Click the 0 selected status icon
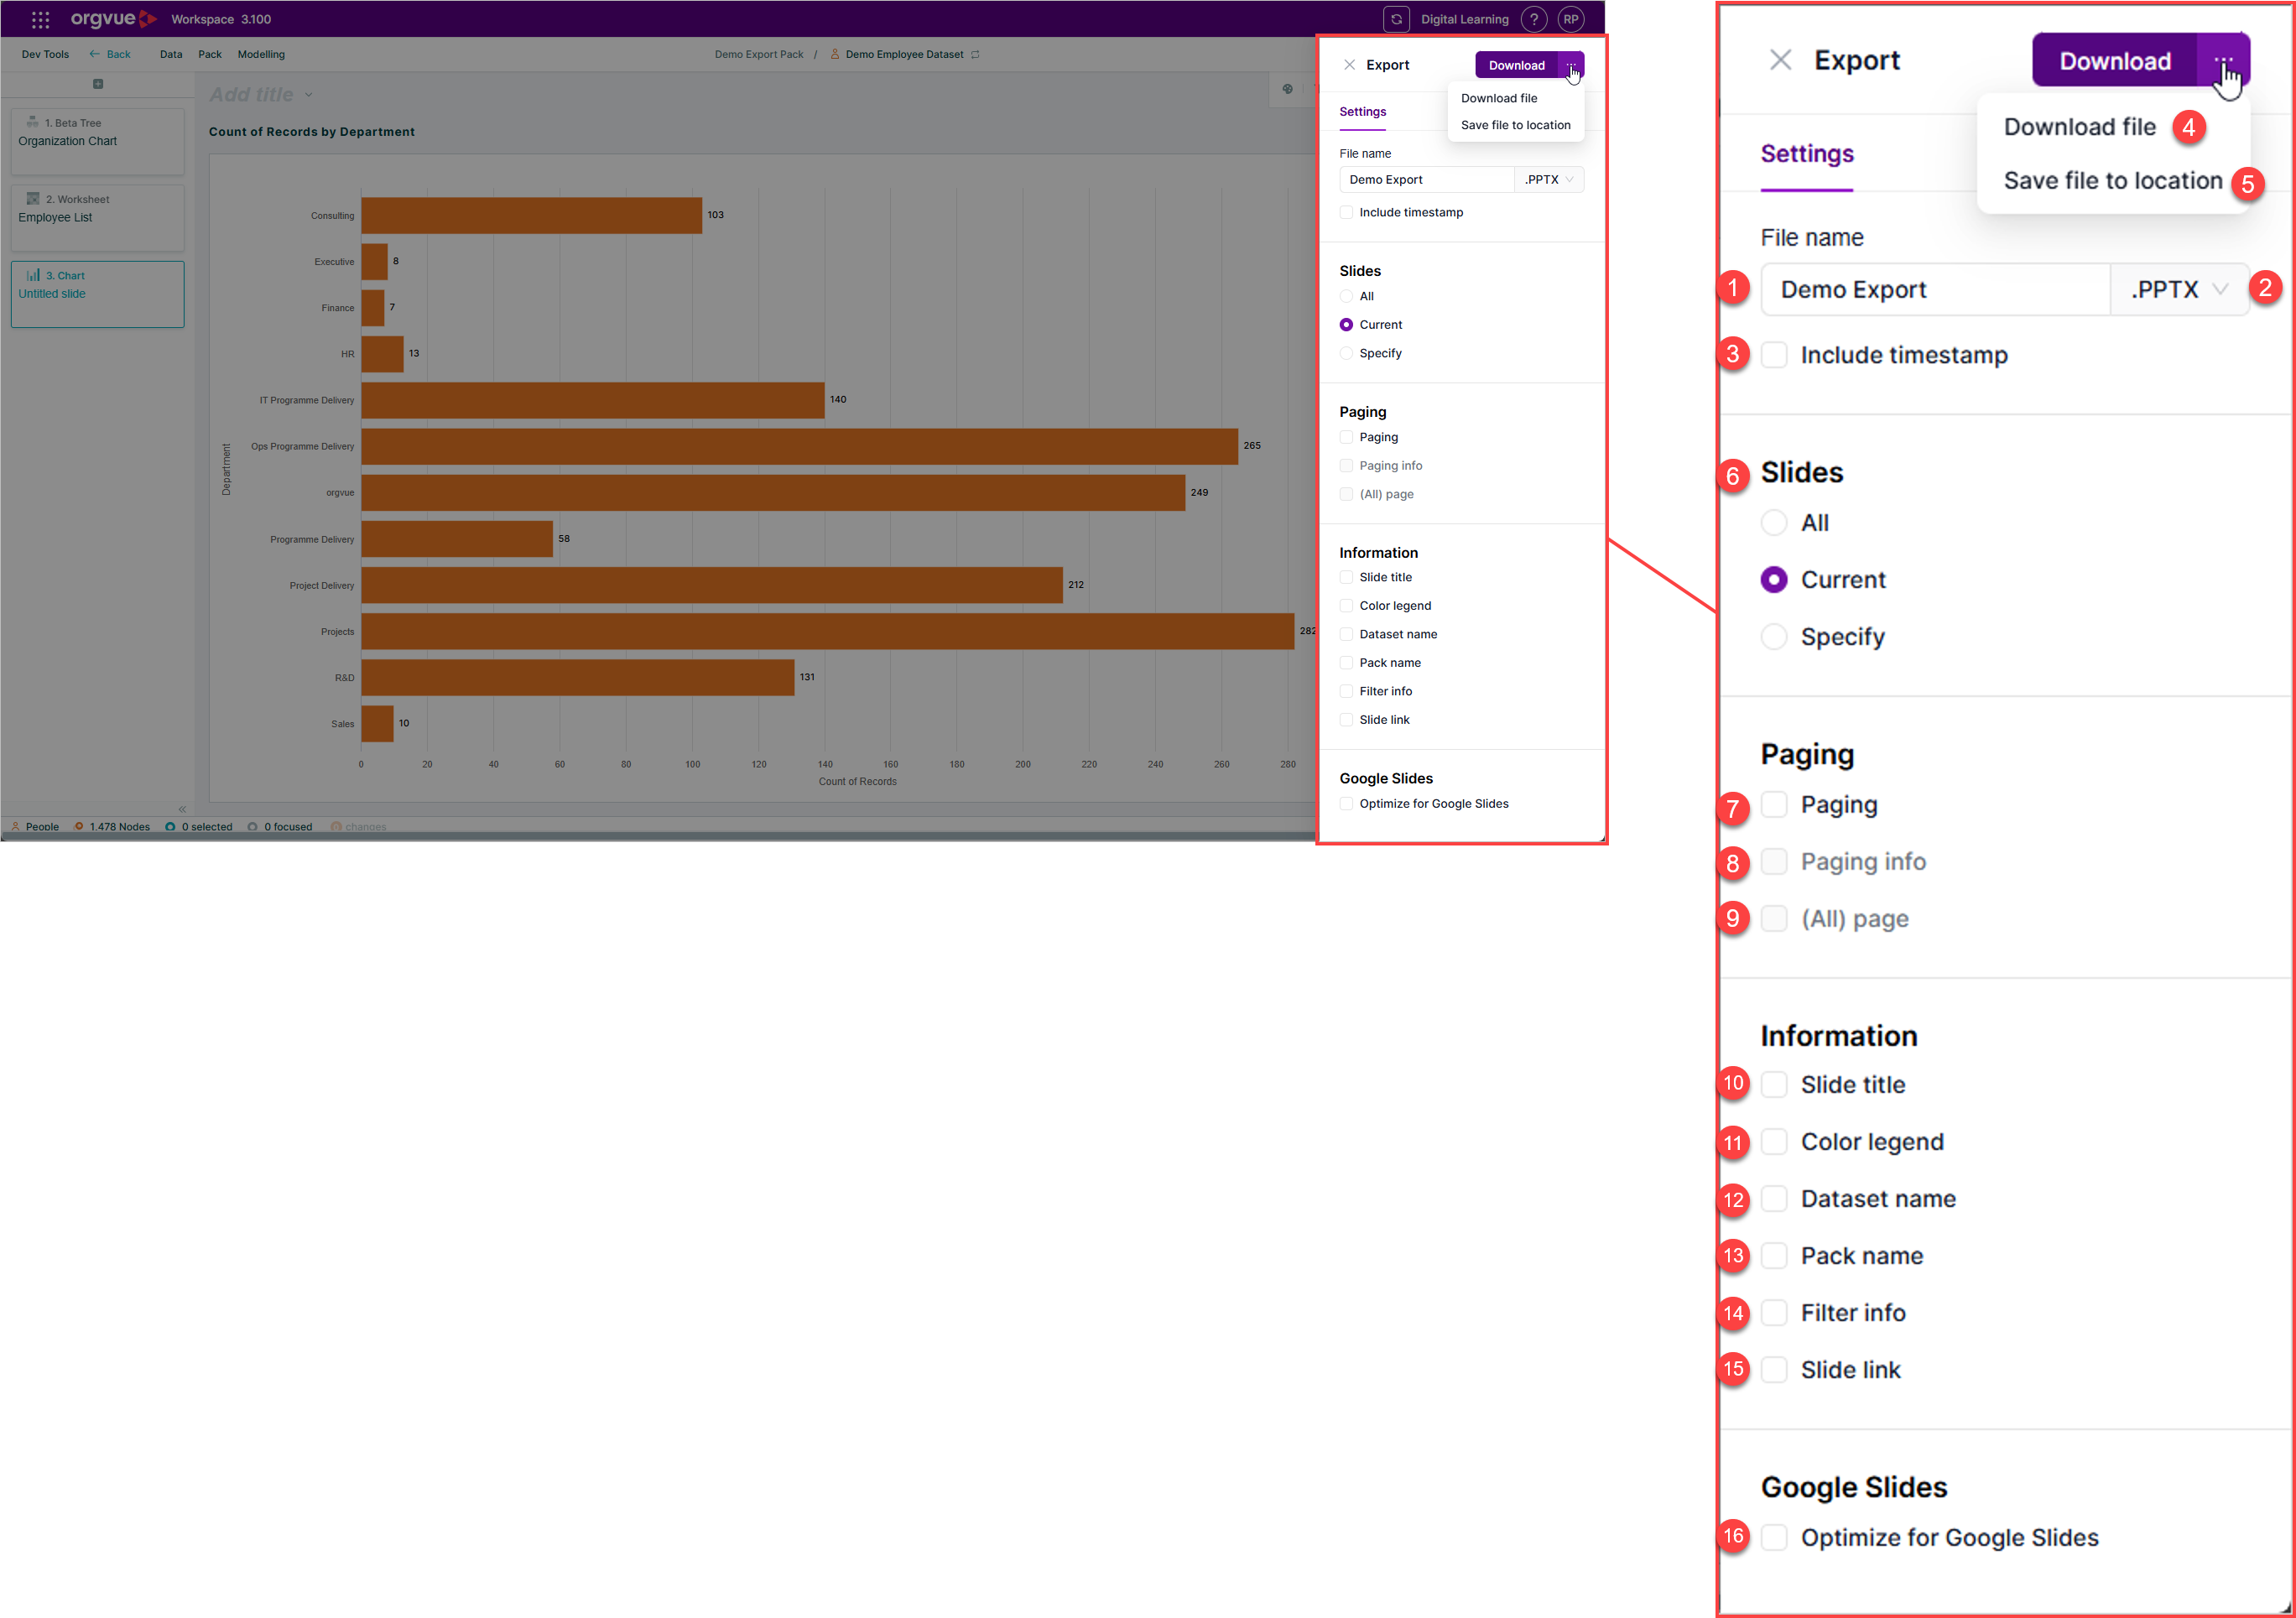The height and width of the screenshot is (1618, 2296). [x=170, y=827]
